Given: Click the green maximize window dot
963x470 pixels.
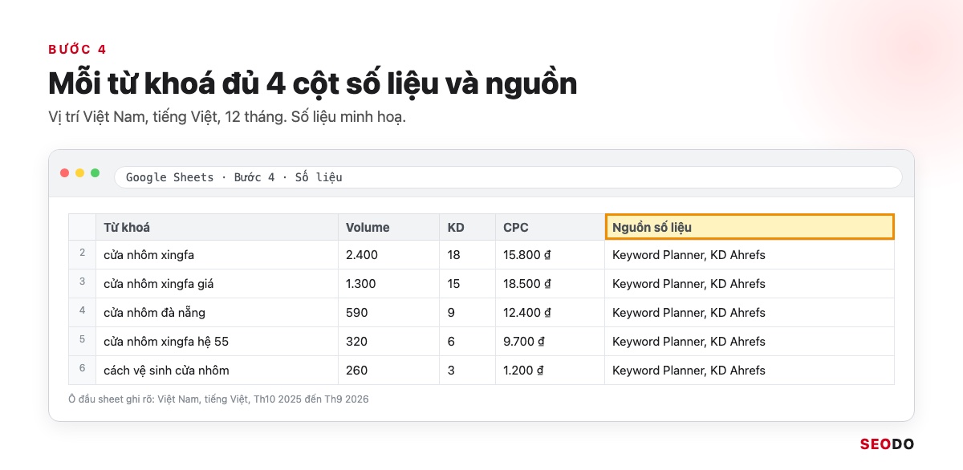Looking at the screenshot, I should 95,173.
